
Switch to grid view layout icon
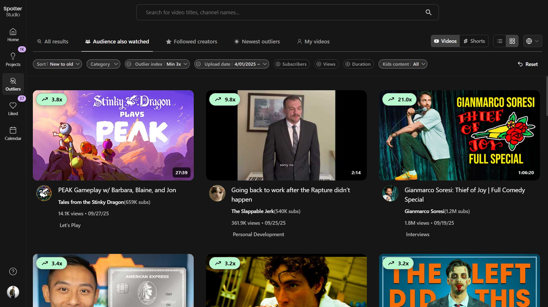point(512,41)
